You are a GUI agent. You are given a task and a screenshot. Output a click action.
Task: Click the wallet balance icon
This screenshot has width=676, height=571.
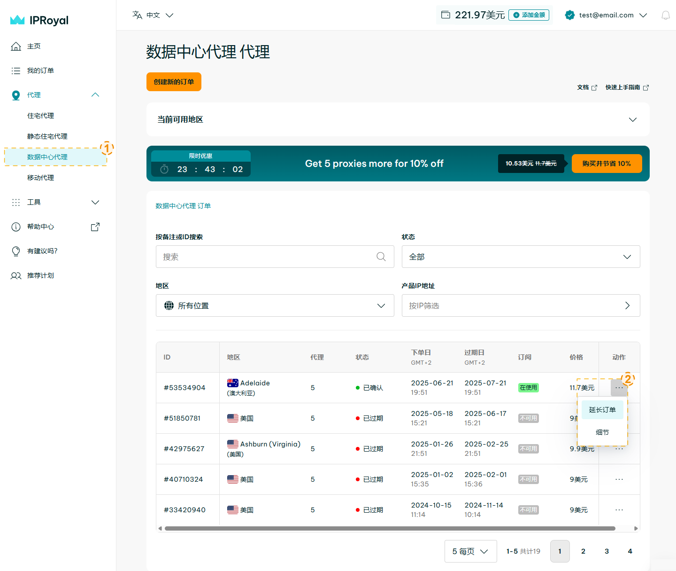click(446, 15)
